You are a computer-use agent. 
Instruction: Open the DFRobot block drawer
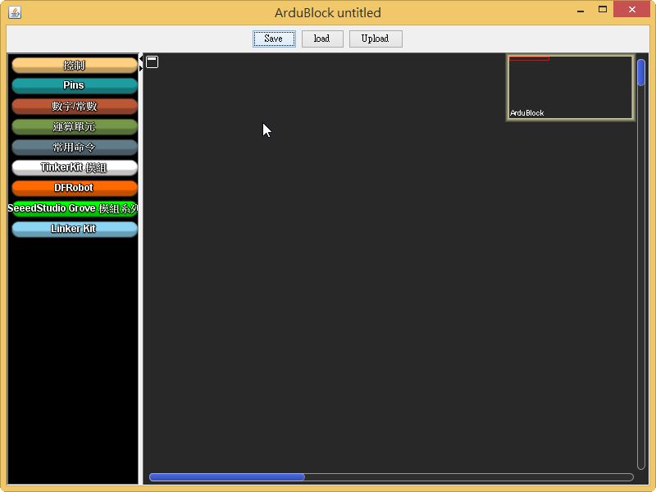pos(74,188)
